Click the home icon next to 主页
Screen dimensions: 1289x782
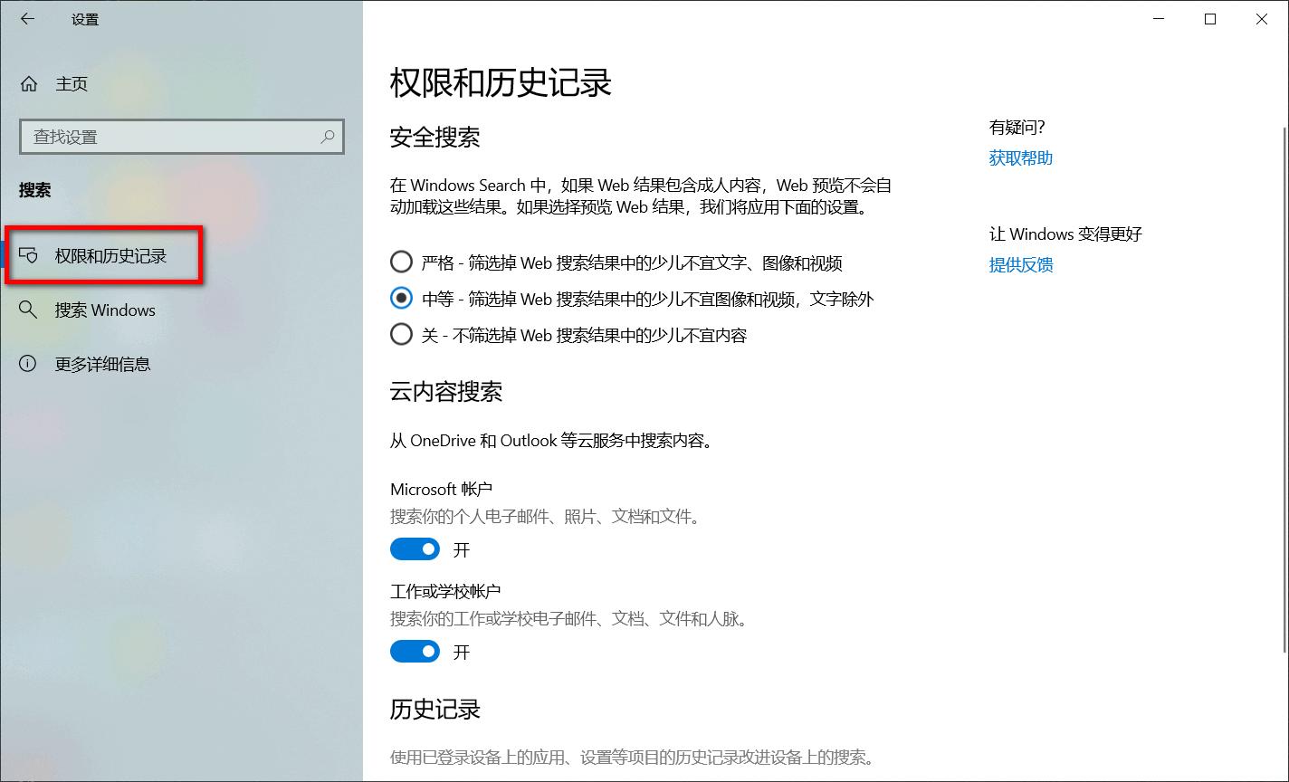click(x=28, y=83)
